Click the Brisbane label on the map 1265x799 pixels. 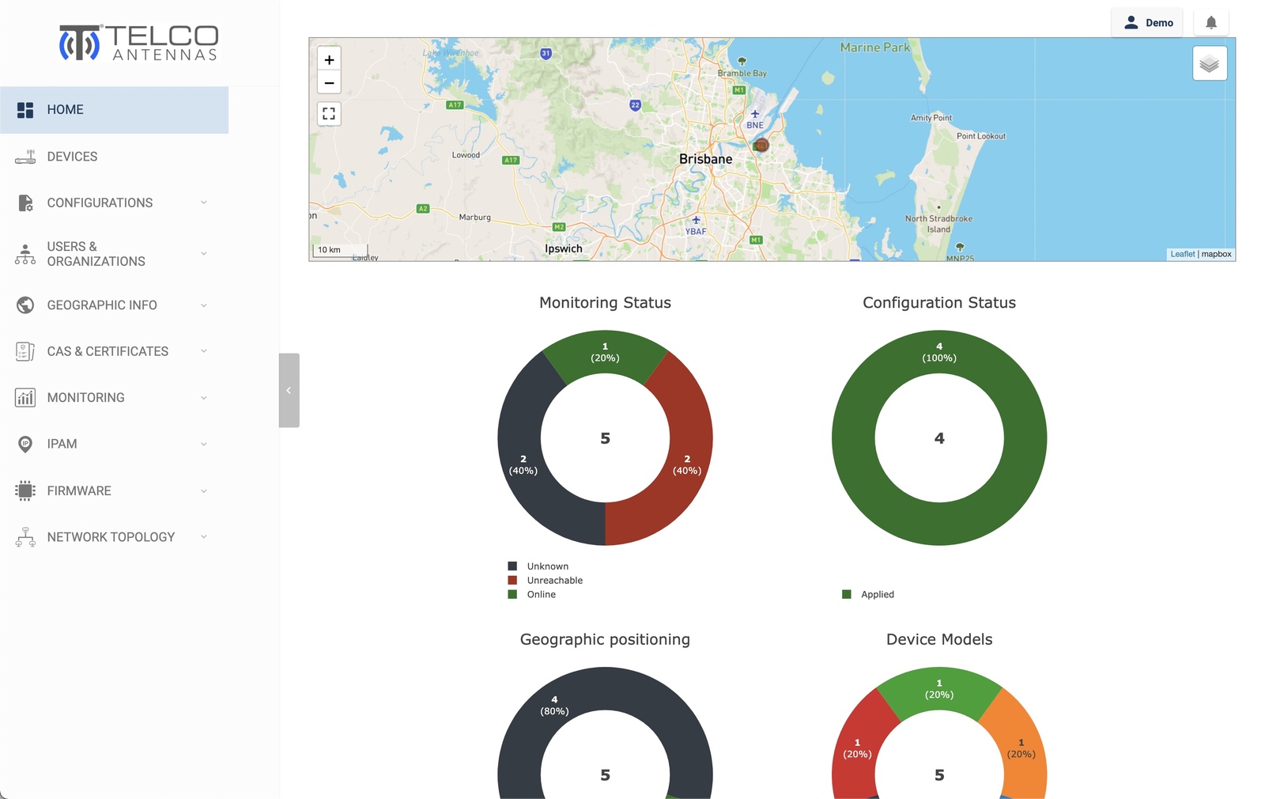(706, 159)
